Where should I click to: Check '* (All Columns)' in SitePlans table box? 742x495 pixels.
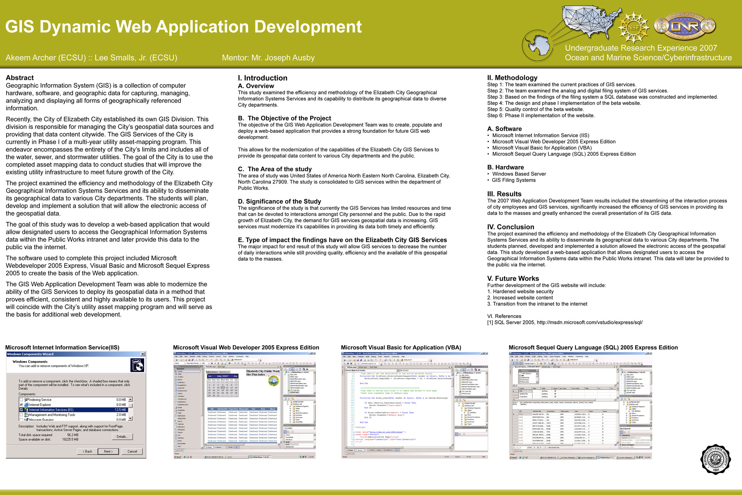[520, 374]
